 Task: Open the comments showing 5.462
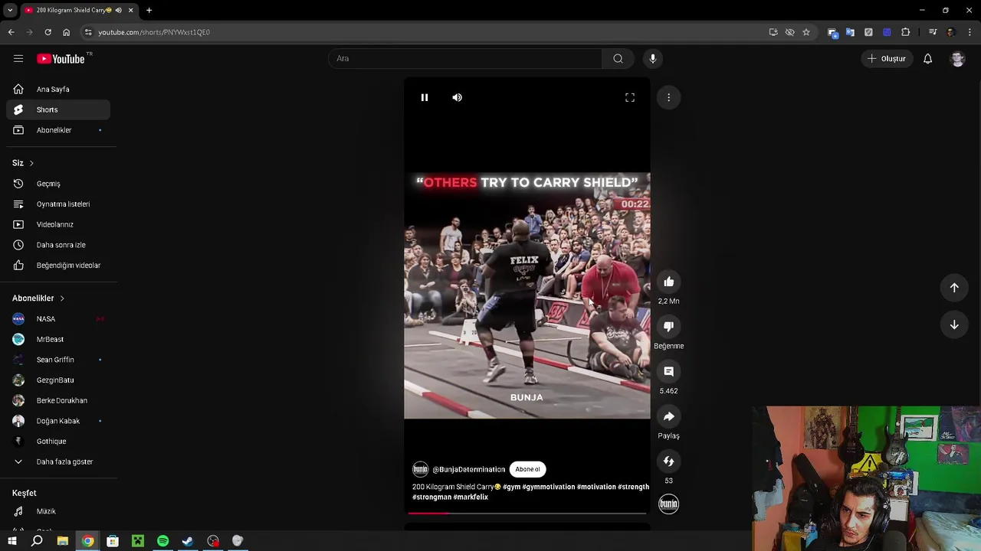[668, 371]
